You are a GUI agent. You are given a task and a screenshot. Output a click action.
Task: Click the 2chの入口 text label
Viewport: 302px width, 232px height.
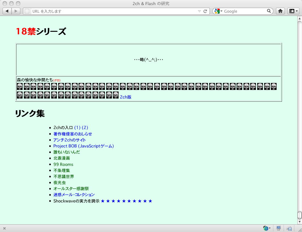(63, 127)
